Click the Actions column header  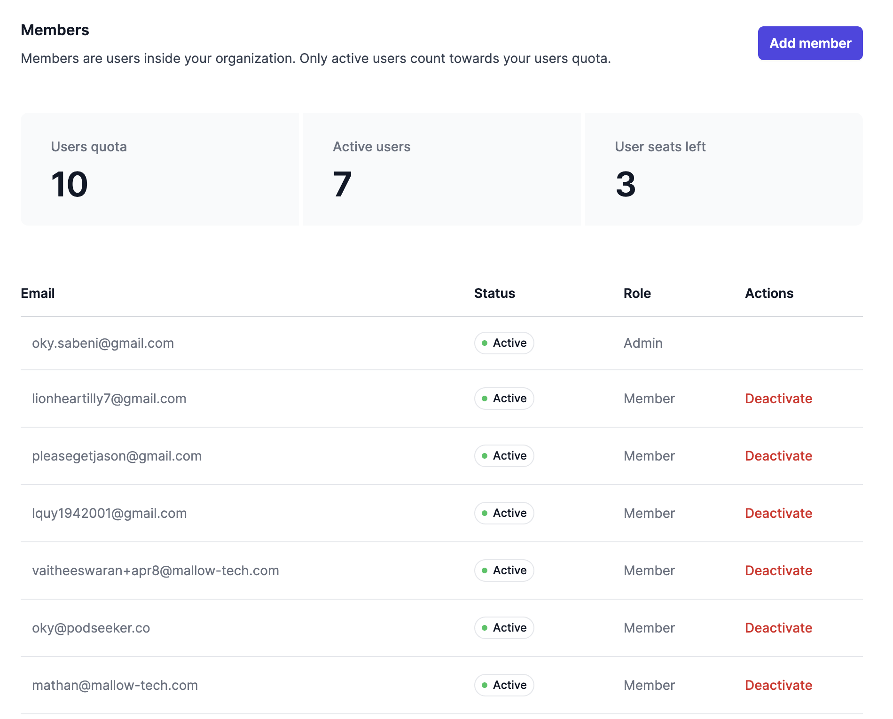coord(769,293)
